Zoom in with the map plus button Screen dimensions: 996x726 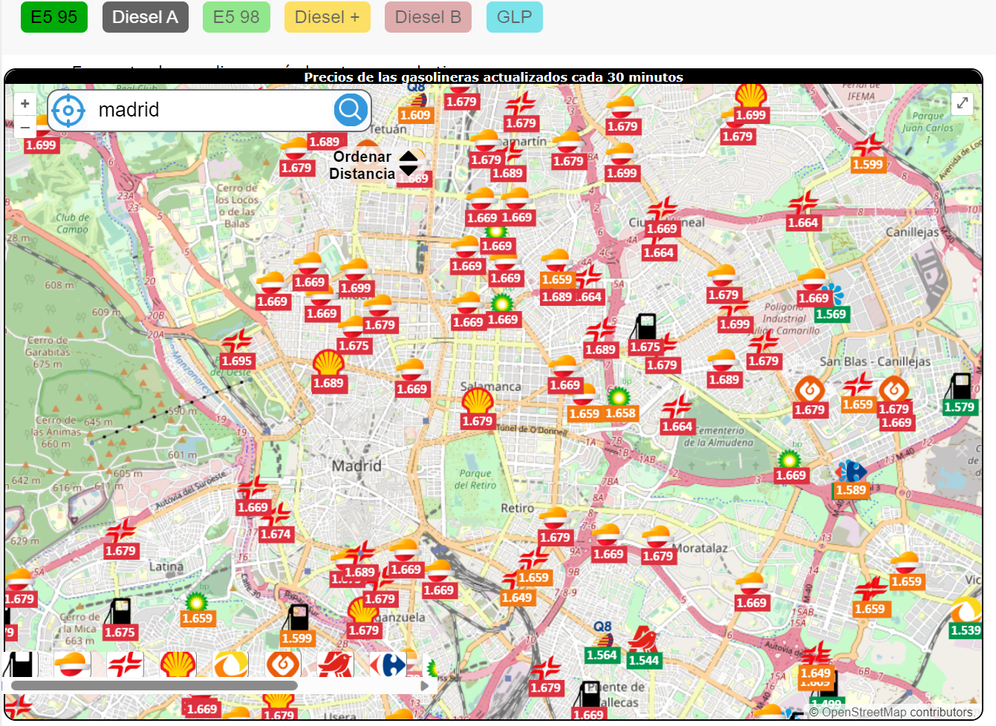click(x=25, y=104)
